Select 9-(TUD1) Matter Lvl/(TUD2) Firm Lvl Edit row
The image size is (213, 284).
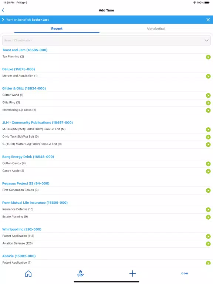pos(106,144)
